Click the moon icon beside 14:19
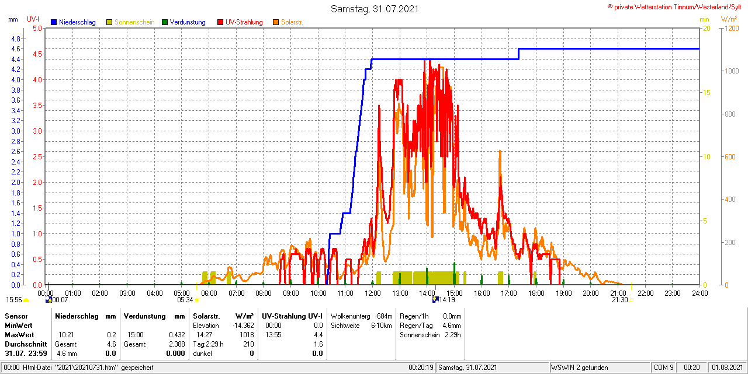The height and width of the screenshot is (374, 748). tap(435, 299)
